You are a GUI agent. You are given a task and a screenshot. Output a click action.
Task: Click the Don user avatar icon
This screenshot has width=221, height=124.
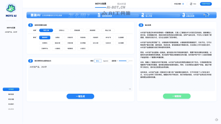click(x=191, y=4)
